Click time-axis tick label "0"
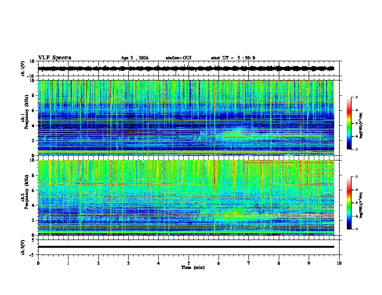 click(38, 263)
